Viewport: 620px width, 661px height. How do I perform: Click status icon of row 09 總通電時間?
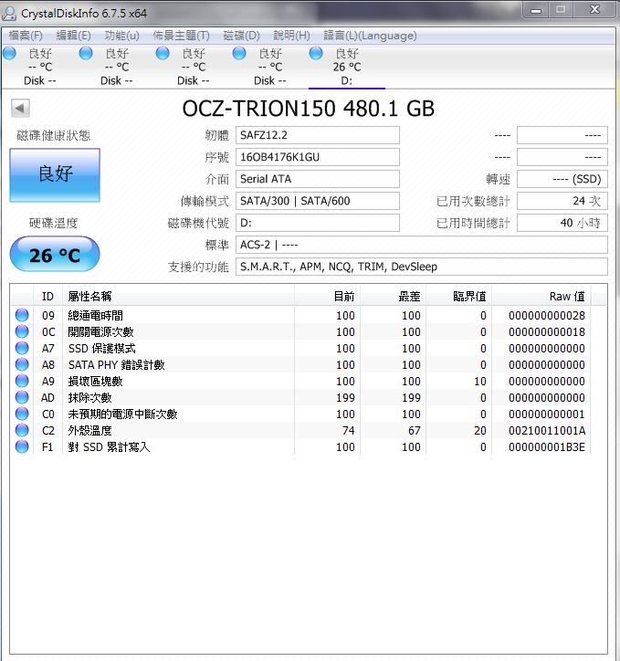pos(22,315)
